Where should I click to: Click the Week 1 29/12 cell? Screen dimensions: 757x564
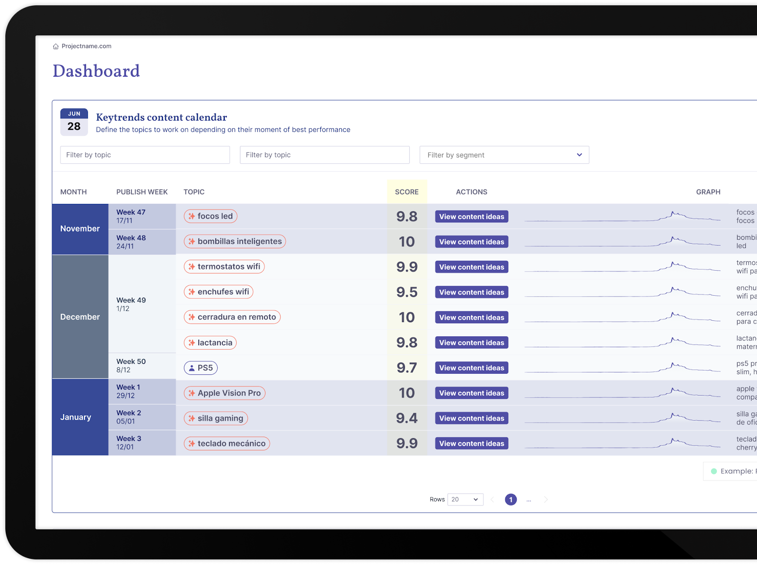click(142, 391)
